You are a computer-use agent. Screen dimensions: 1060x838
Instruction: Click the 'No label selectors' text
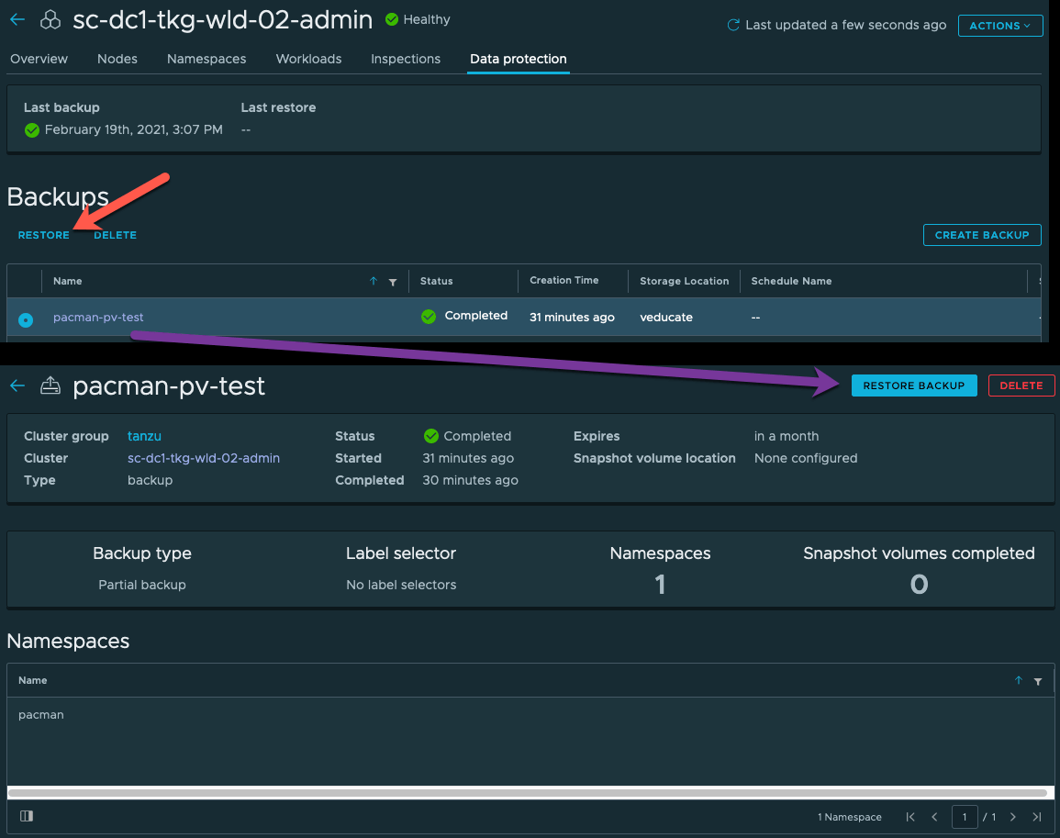[x=401, y=585]
